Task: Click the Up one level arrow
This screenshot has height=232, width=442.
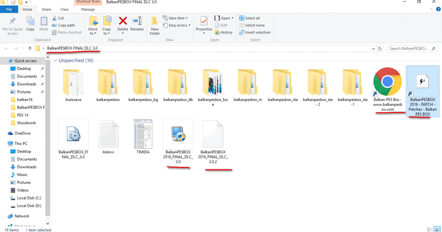Action: (x=30, y=49)
